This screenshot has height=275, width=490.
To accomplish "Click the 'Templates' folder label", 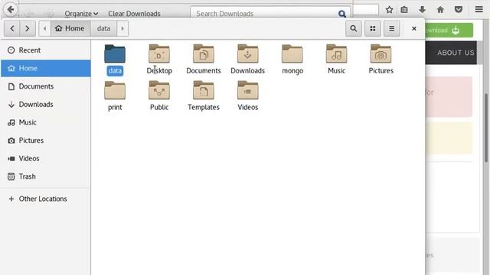I will 204,107.
